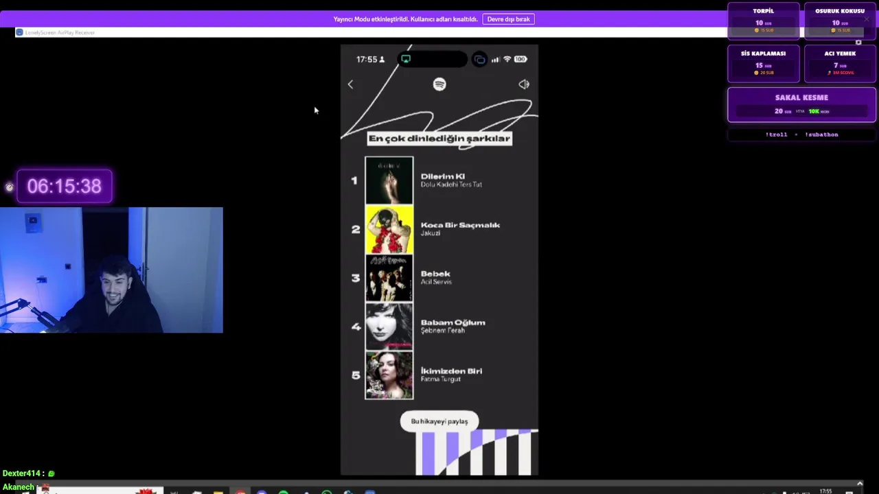The height and width of the screenshot is (494, 879).
Task: Click the SİS KAPLAMASI goal card
Action: pos(763,63)
